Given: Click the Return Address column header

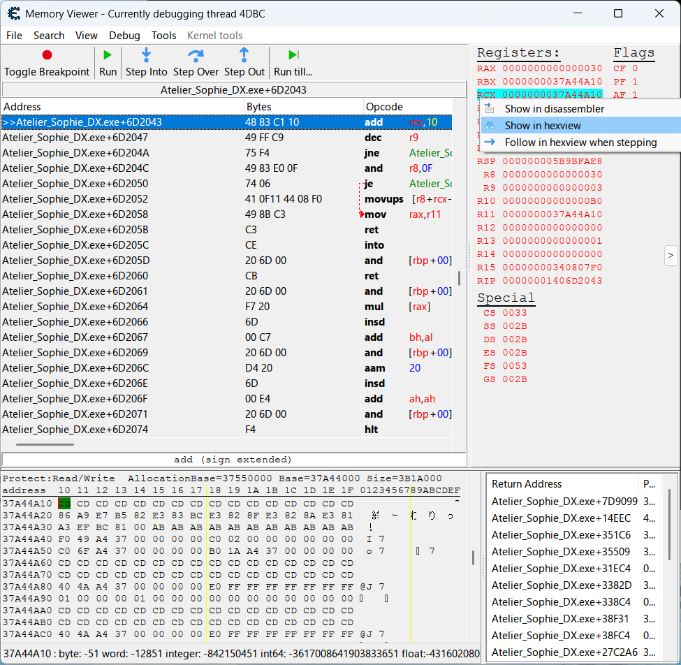Looking at the screenshot, I should 527,484.
